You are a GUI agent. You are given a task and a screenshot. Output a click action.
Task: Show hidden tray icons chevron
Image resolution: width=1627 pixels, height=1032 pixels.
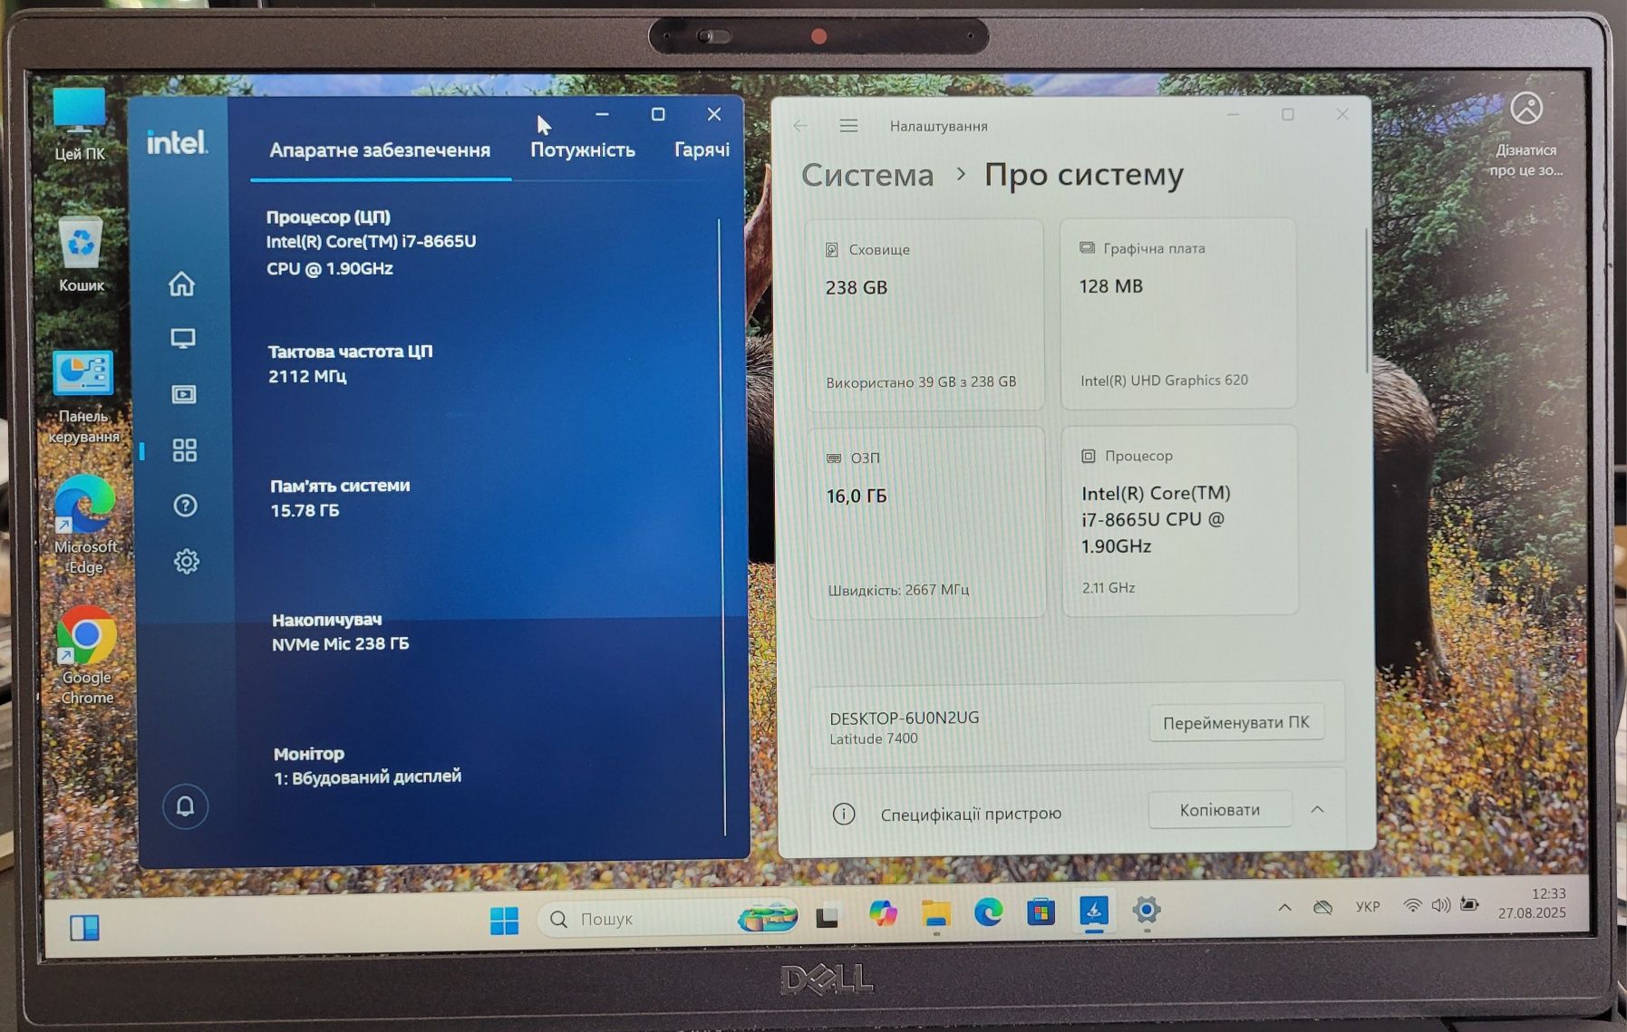[x=1284, y=907]
